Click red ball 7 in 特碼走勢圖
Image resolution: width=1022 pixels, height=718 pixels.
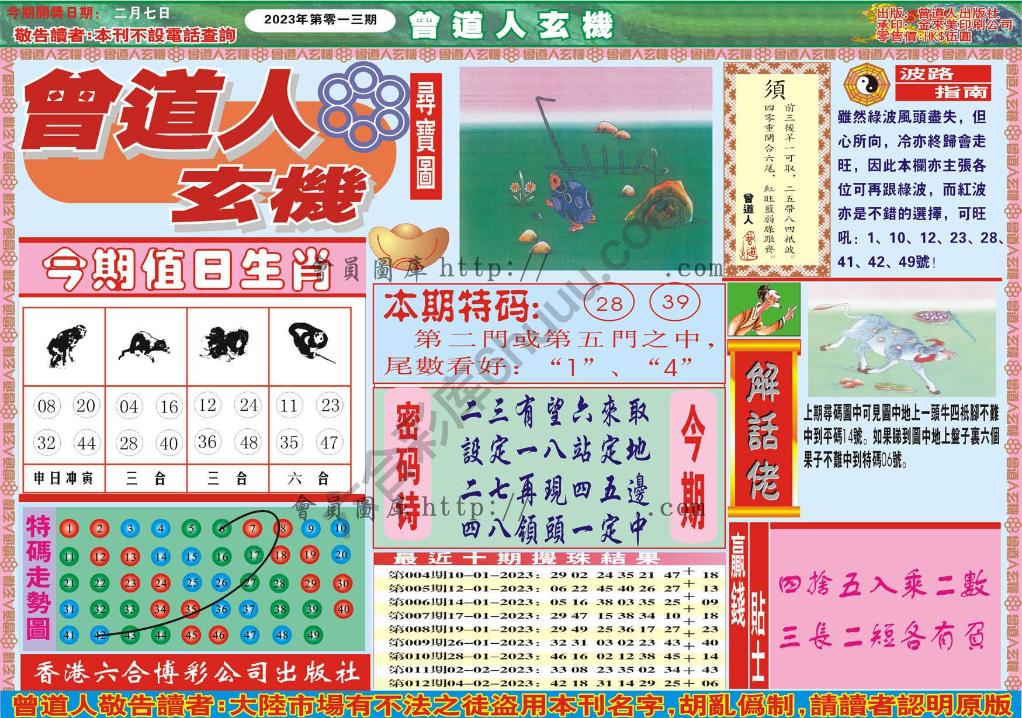[x=252, y=529]
